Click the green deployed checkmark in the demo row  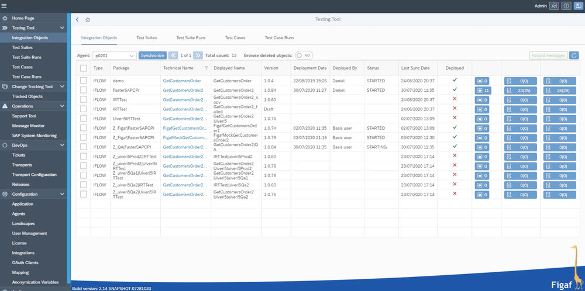[x=455, y=79]
